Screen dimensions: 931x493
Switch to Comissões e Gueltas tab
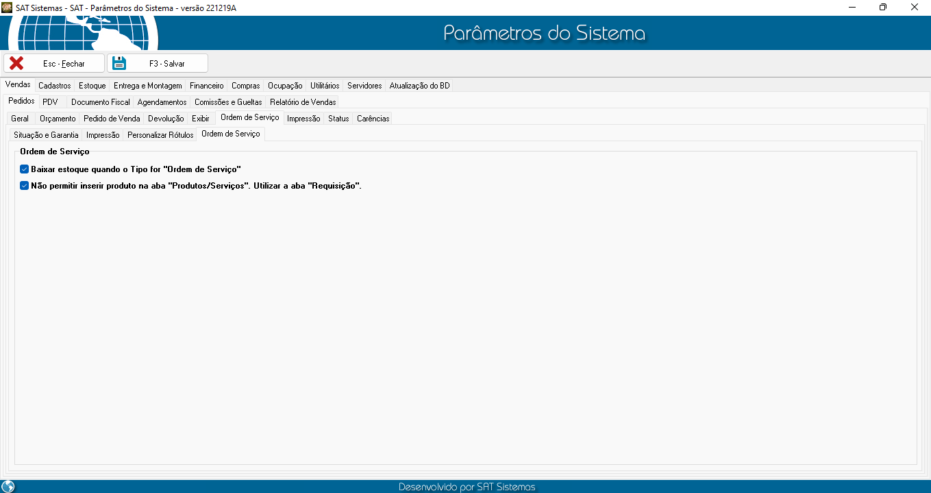click(227, 102)
